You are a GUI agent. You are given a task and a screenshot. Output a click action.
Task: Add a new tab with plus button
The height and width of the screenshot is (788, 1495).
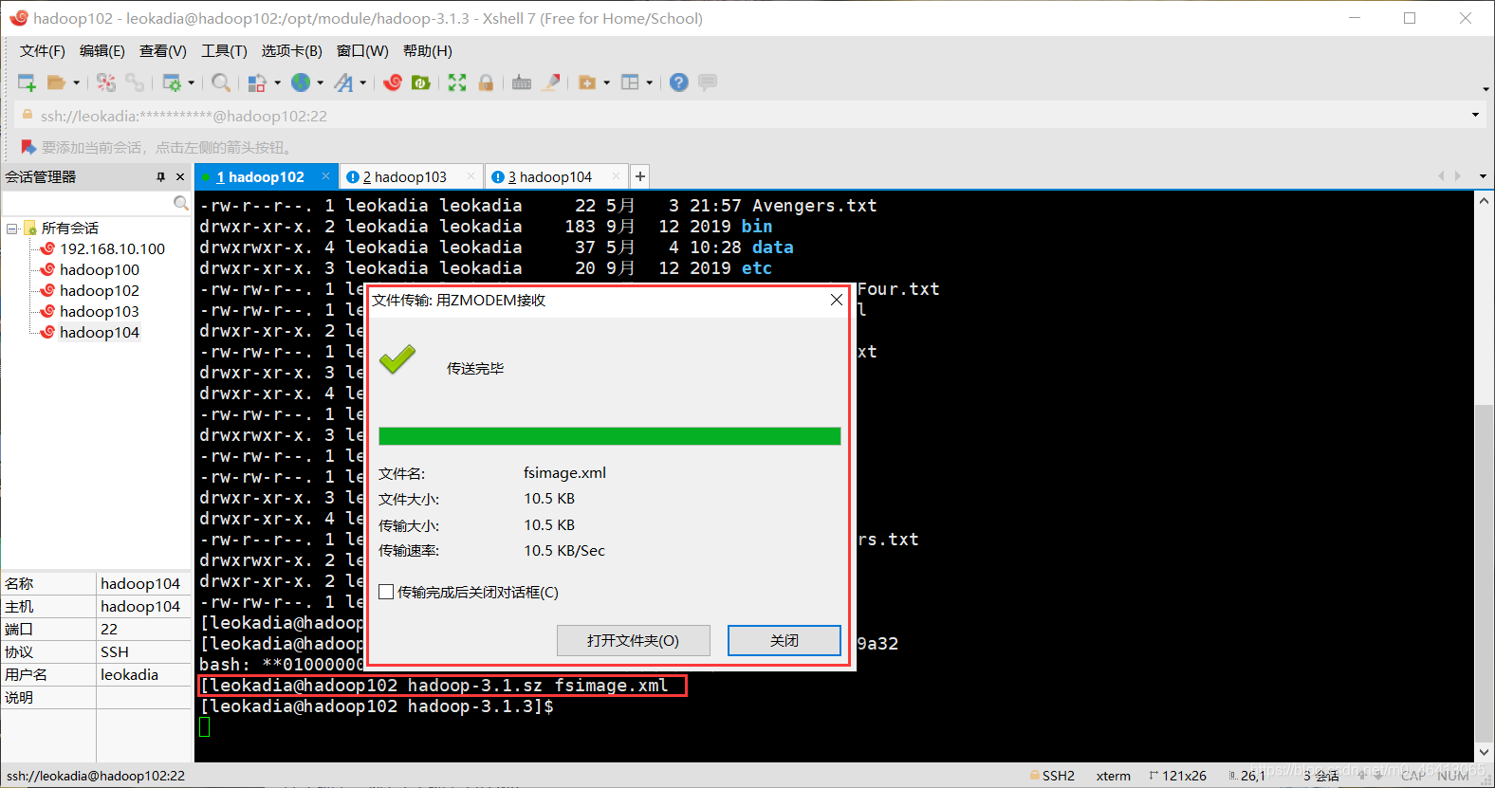(x=640, y=176)
